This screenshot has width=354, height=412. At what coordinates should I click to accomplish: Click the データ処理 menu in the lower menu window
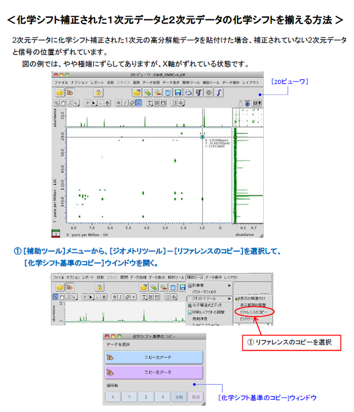[138, 277]
